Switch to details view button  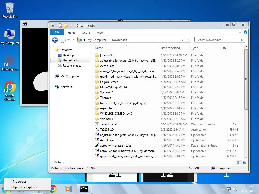[239, 162]
